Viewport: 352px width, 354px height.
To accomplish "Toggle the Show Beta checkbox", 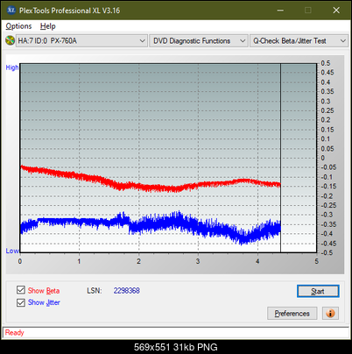I will pos(21,290).
